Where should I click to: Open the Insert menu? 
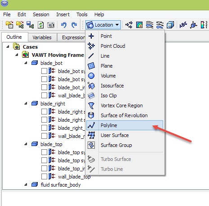pos(63,14)
